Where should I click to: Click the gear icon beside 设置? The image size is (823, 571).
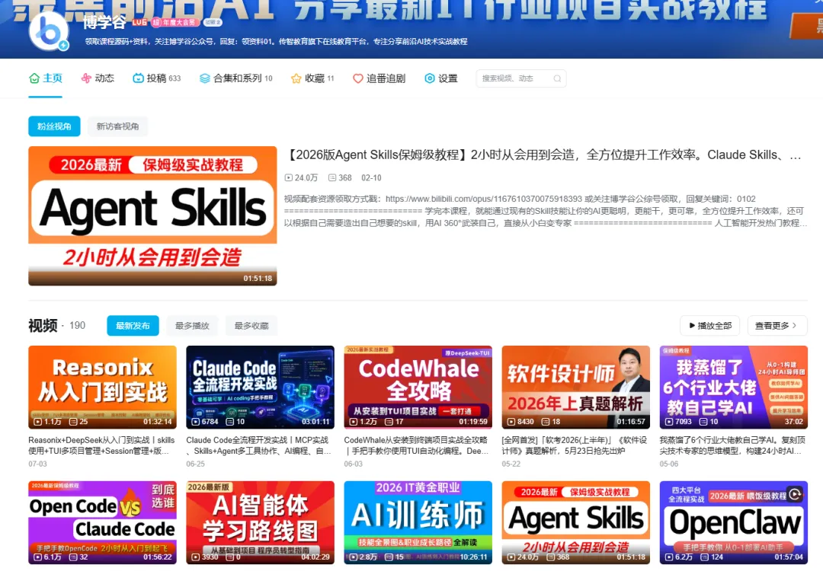429,78
